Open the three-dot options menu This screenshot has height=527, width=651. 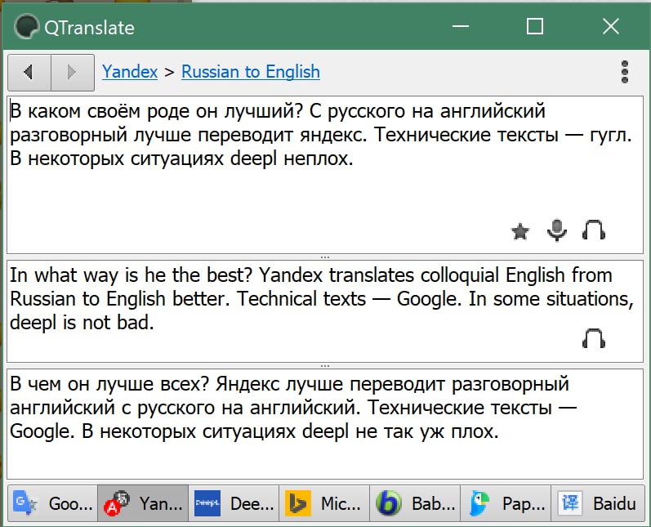[625, 72]
